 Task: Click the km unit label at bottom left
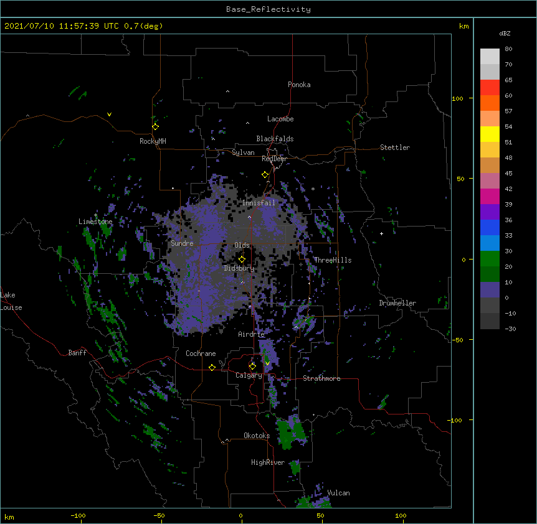(9, 517)
